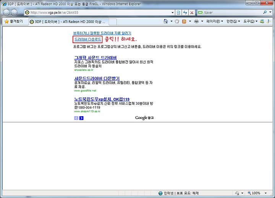The width and height of the screenshot is (275, 198).
Task: Click the hand-shaped icon in the command bar
Action: tap(177, 21)
